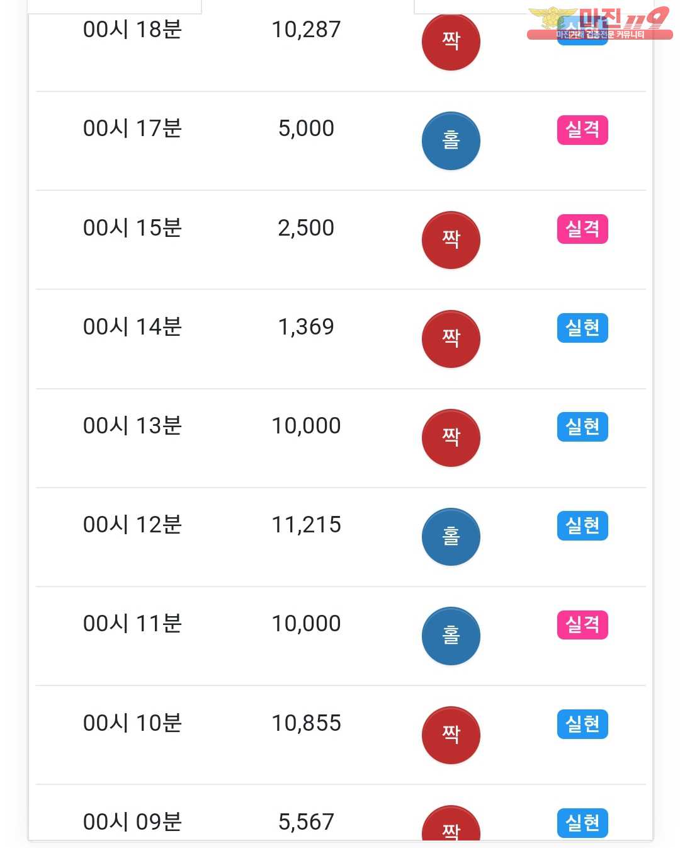Viewport: 680px width, 848px height.
Task: Select the red 짝 circle at 00시 15분
Action: [x=451, y=240]
